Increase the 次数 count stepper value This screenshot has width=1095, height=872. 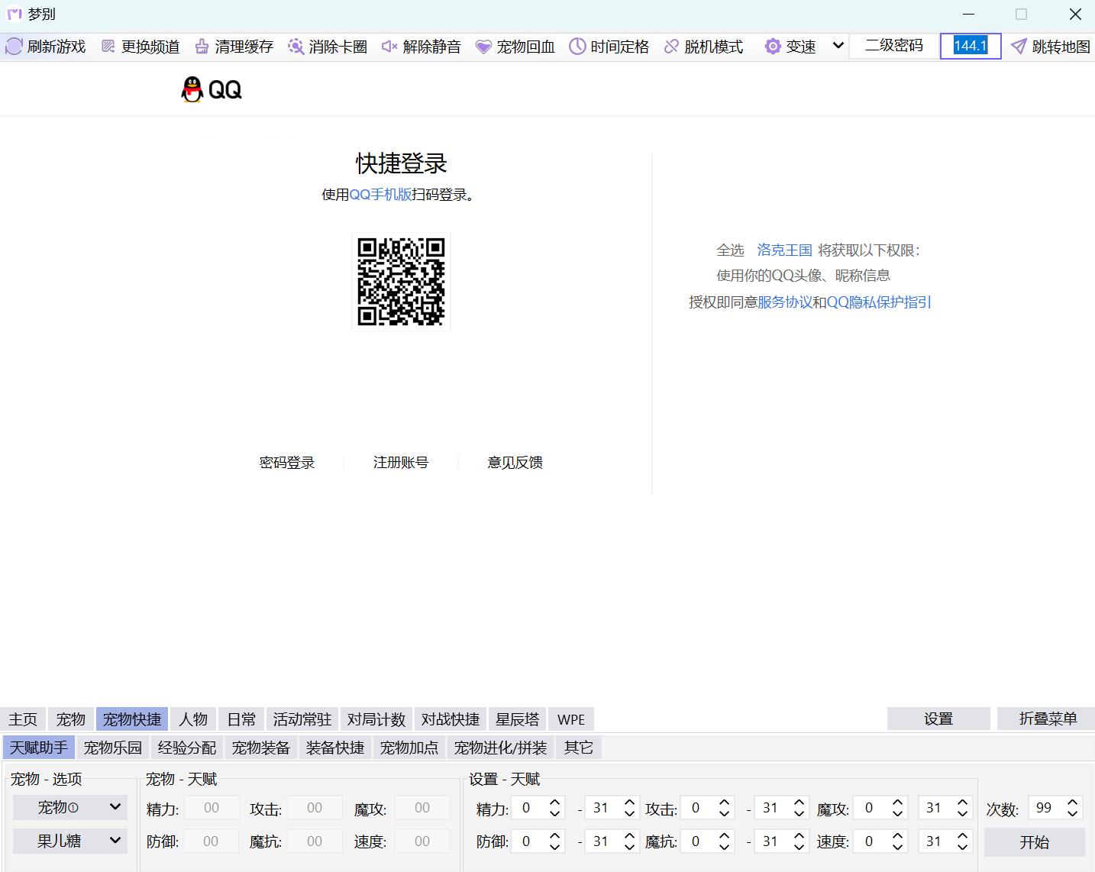(x=1073, y=803)
